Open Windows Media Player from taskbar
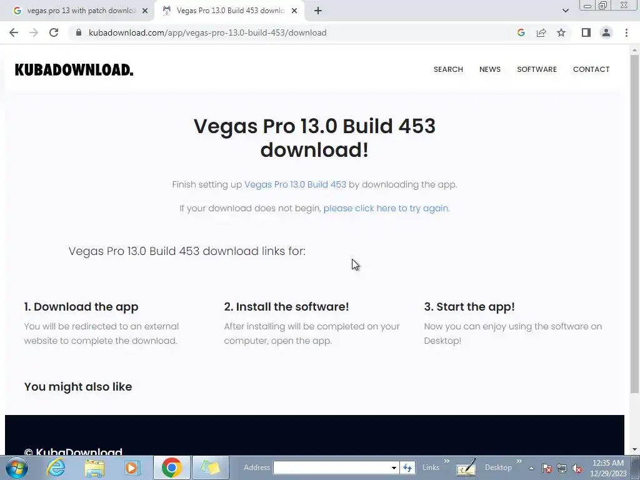 coord(132,467)
